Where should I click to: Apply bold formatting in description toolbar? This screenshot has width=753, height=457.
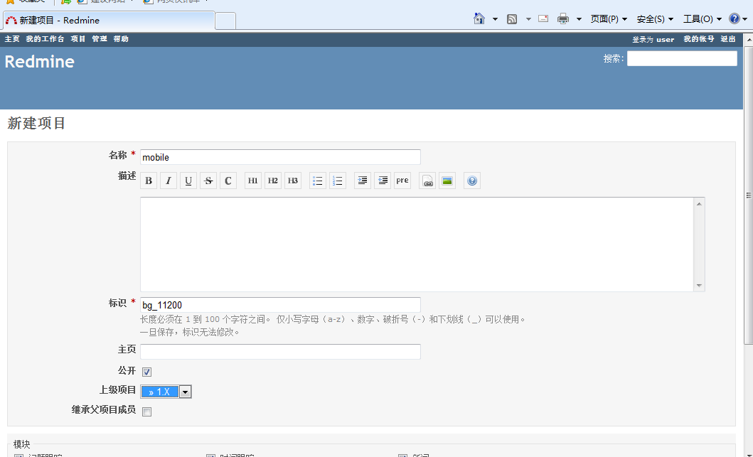[x=149, y=181]
